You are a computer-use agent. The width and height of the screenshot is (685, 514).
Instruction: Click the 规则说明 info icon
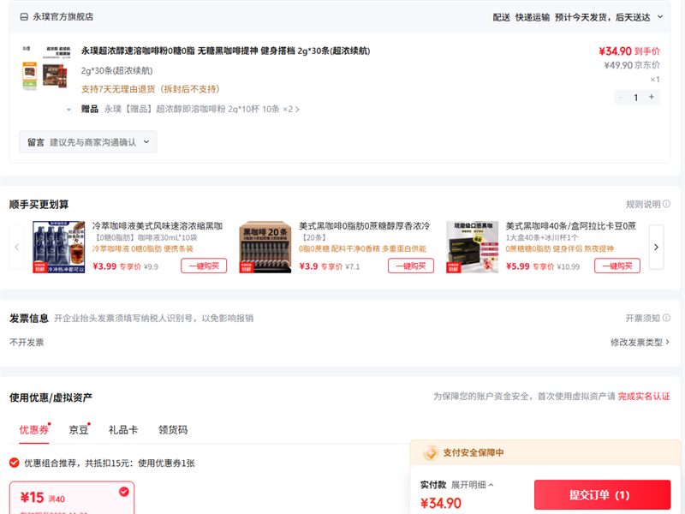tap(666, 204)
